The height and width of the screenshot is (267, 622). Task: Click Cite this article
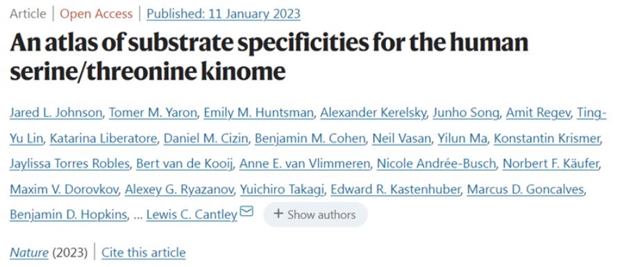(144, 252)
